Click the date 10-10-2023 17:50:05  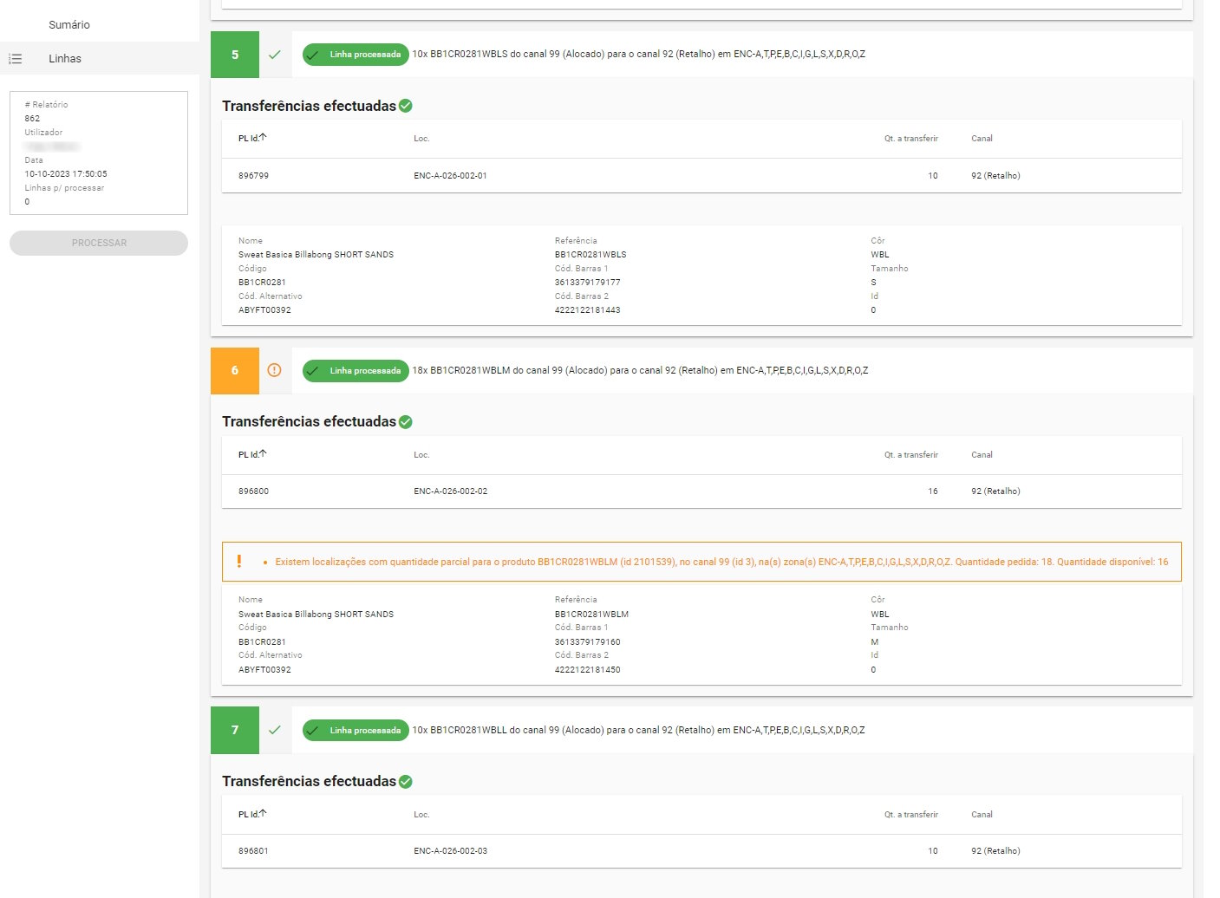pyautogui.click(x=66, y=174)
